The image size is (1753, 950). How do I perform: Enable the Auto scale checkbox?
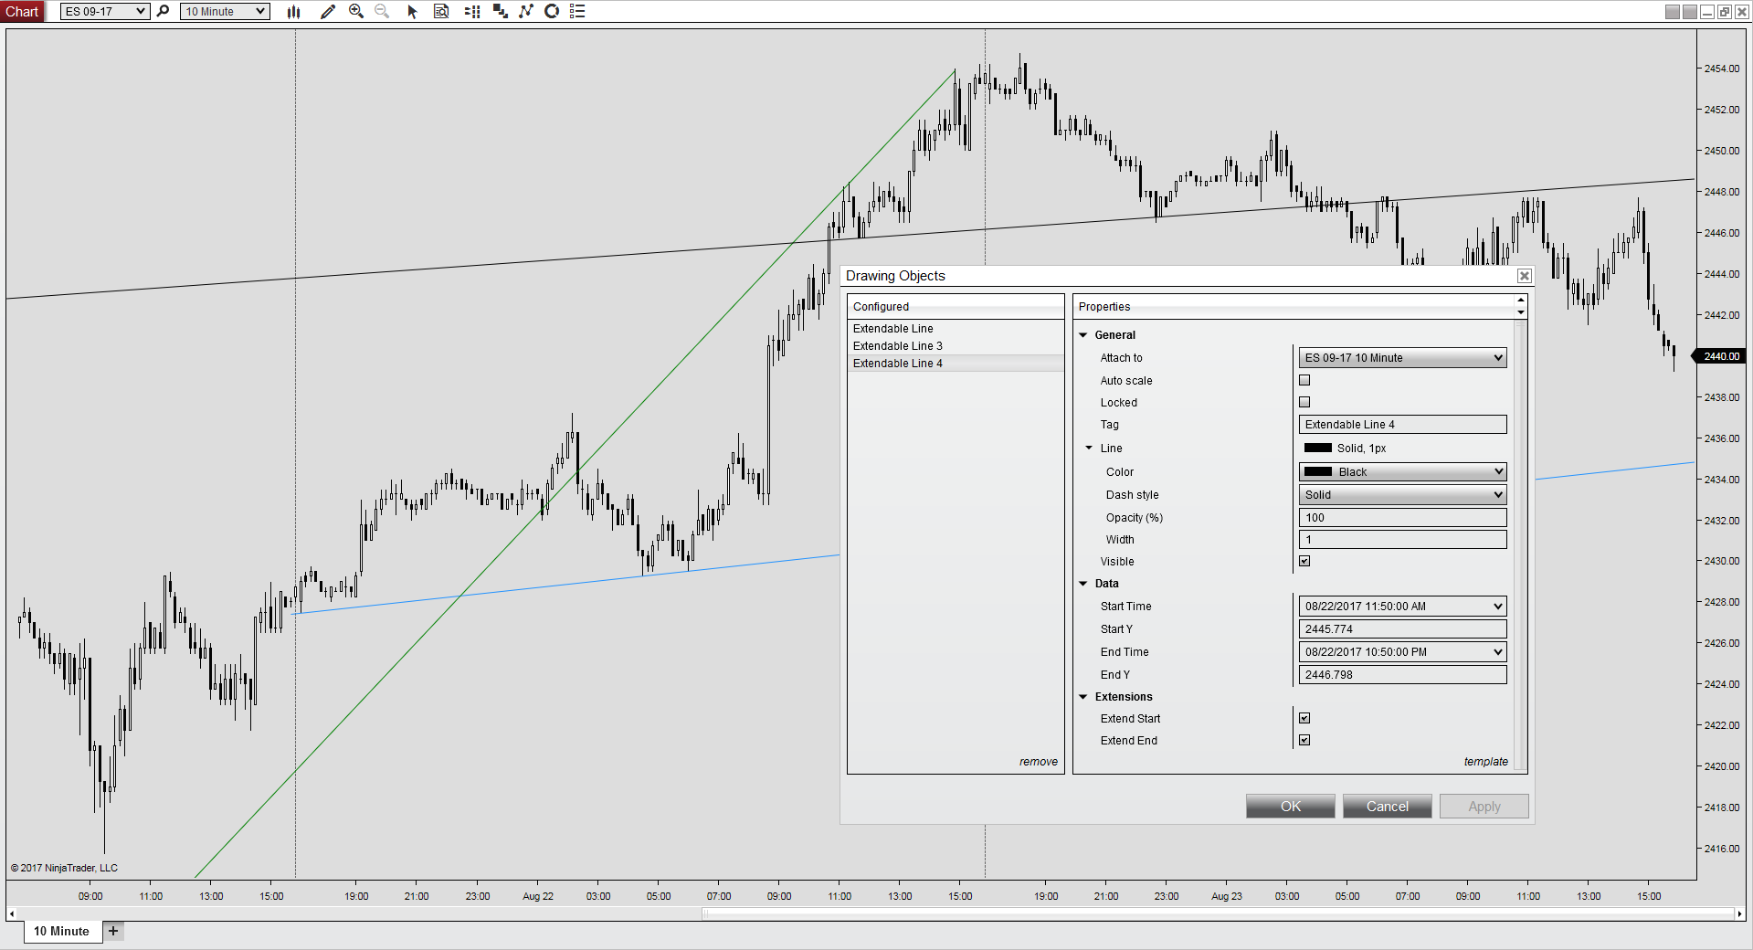1304,380
